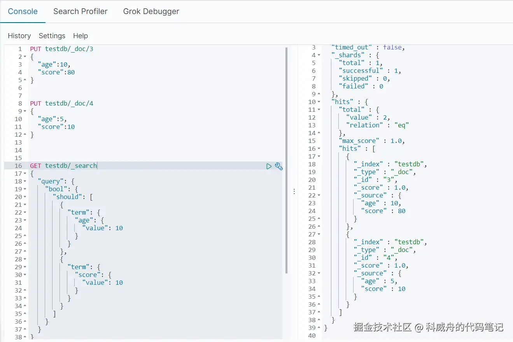Screen dimensions: 513x342
Task: Click the editor vertical scrollbar
Action: (x=287, y=160)
